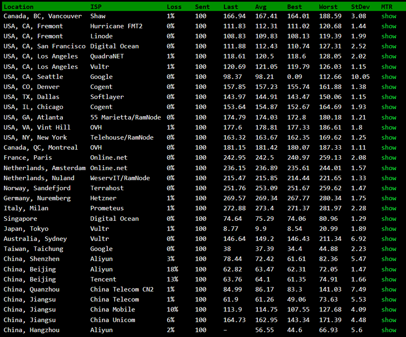The image size is (406, 337).
Task: Select the 10% loss value for China Mobile
Action: [x=172, y=310]
